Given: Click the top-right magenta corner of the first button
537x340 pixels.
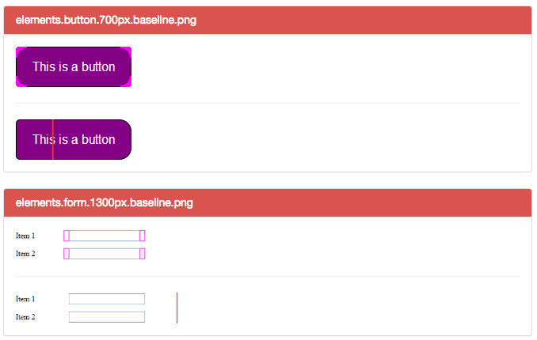Looking at the screenshot, I should (126, 51).
